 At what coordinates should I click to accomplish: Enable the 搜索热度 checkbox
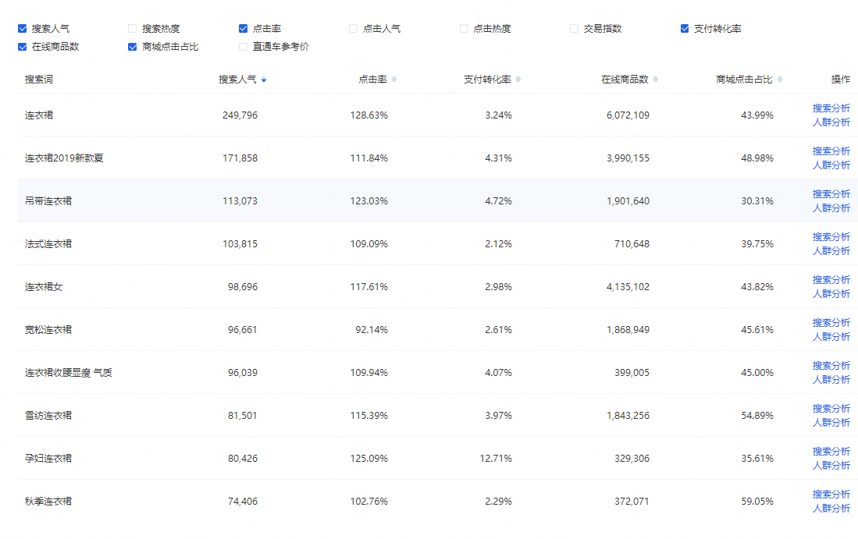[132, 27]
